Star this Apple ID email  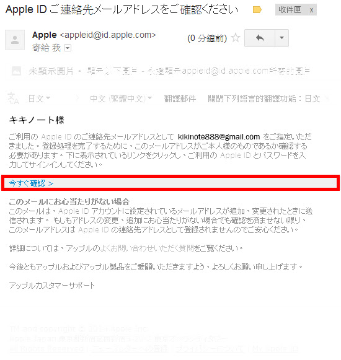[236, 38]
